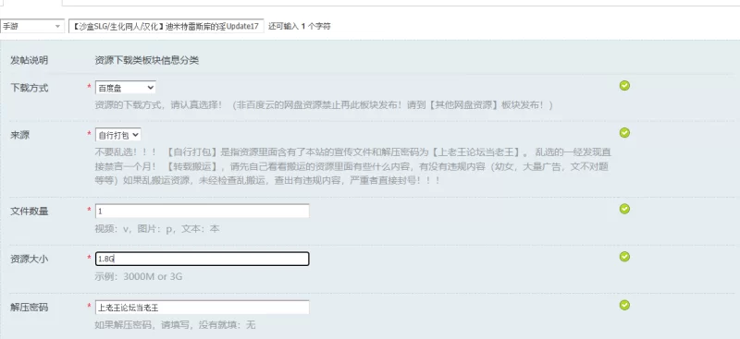740x339 pixels.
Task: Click the 发帖说明 label
Action: click(30, 60)
